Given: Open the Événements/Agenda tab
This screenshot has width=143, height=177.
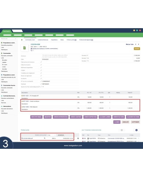Looking at the screenshot, I should [86, 40].
